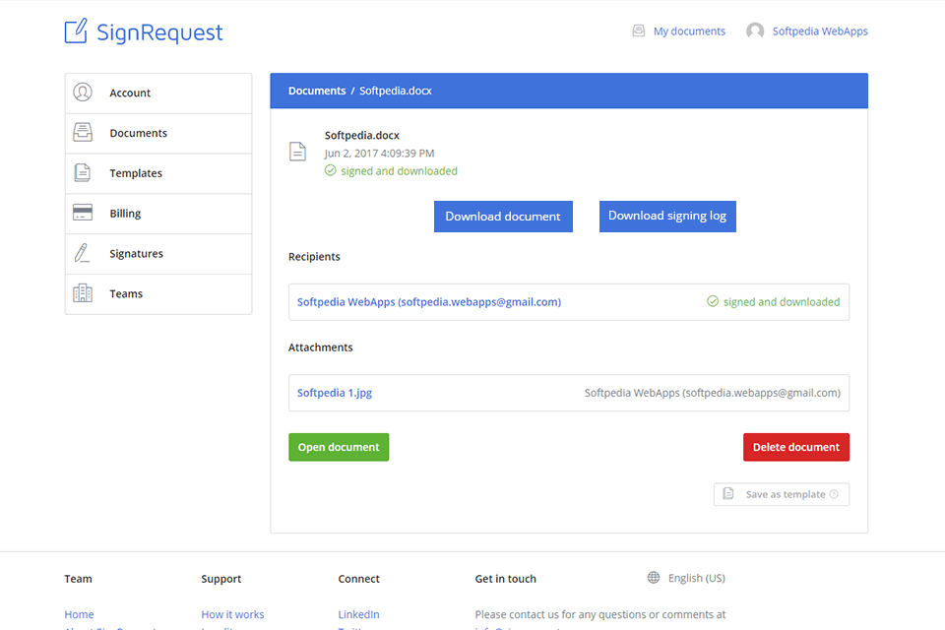
Task: Click the recipient's signed and downloaded status text
Action: [781, 302]
